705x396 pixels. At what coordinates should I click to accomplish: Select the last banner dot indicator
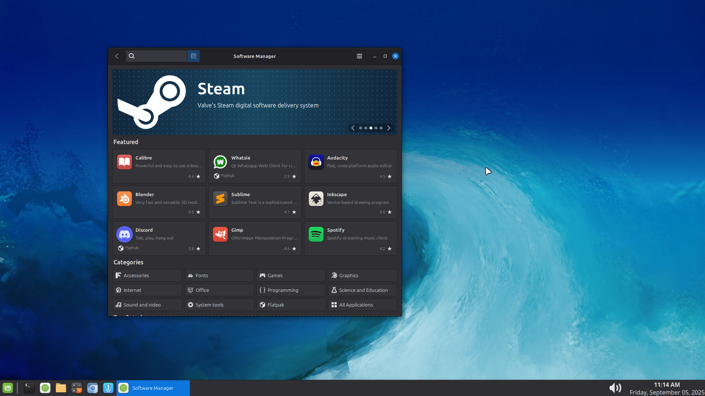click(x=381, y=128)
